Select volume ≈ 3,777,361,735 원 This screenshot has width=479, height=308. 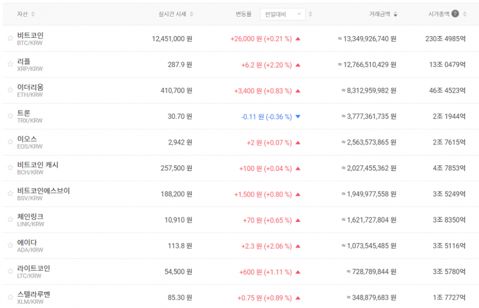point(369,116)
